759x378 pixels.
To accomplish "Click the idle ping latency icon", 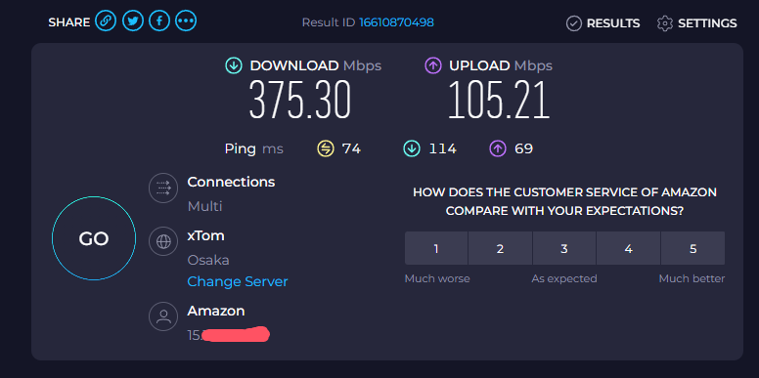I will coord(326,148).
